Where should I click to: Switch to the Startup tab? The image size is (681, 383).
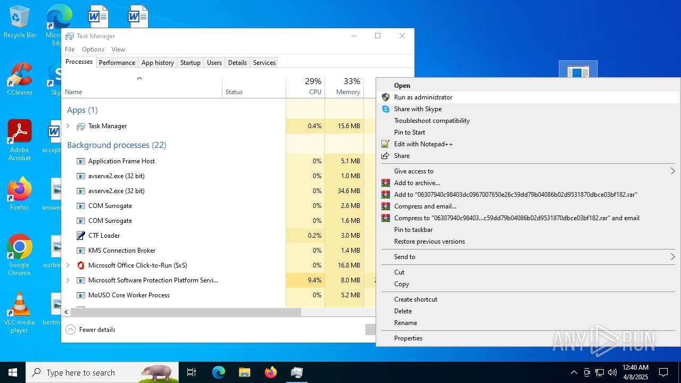tap(190, 63)
